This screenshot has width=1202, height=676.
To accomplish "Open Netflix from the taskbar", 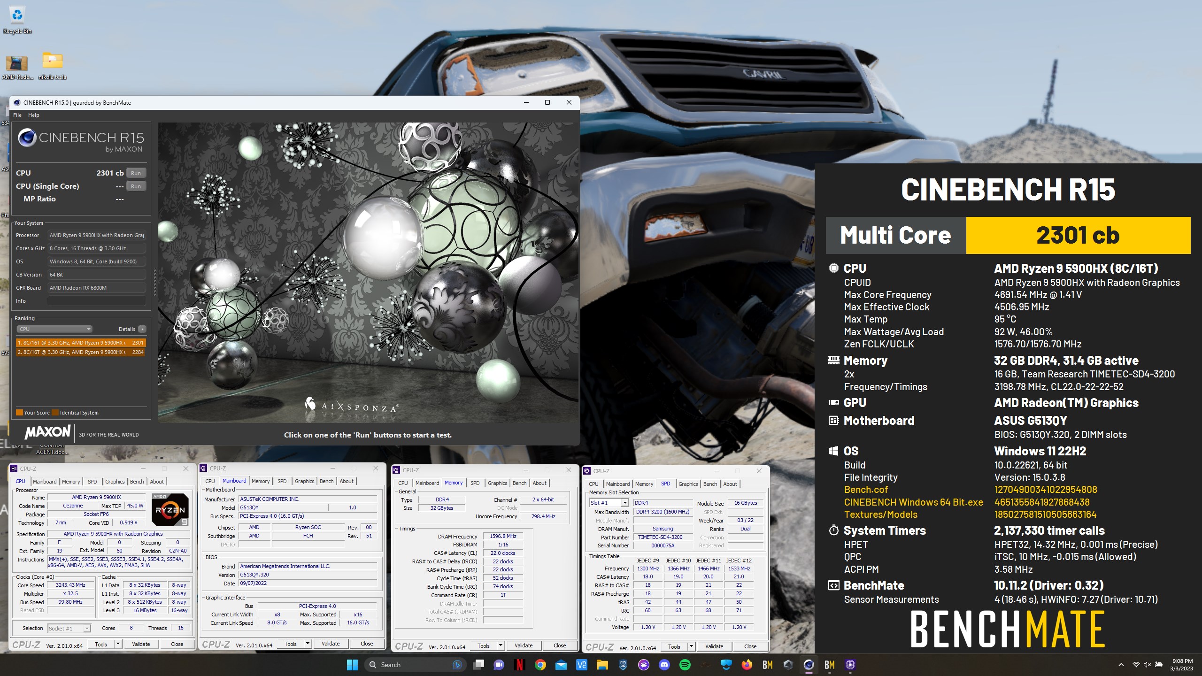I will click(519, 665).
